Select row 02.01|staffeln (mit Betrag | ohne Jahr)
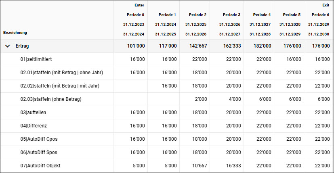The width and height of the screenshot is (334, 173). (x=167, y=73)
